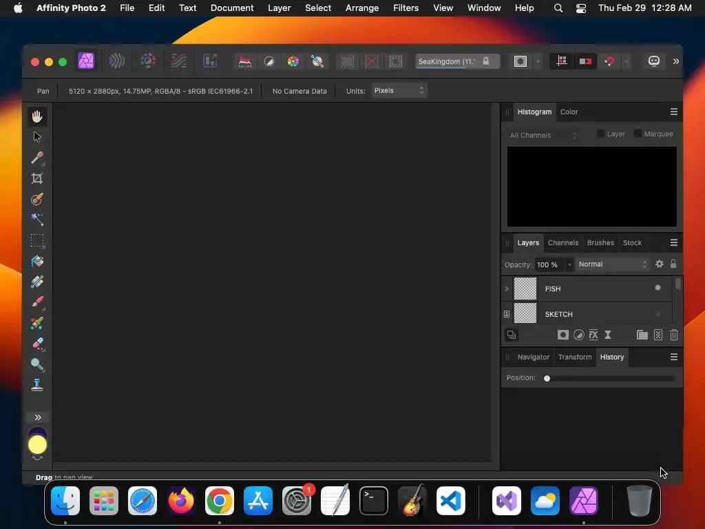Image resolution: width=705 pixels, height=529 pixels.
Task: Toggle Quick Mask in toolbar
Action: pos(520,61)
